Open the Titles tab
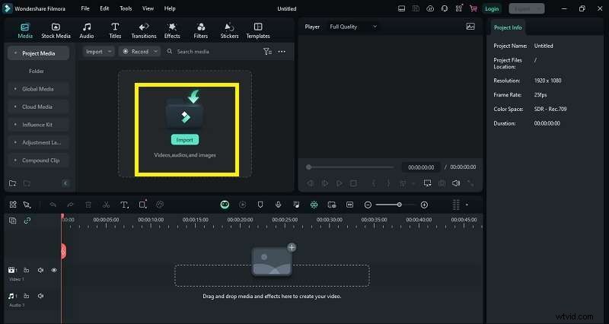This screenshot has width=609, height=324. 115,30
